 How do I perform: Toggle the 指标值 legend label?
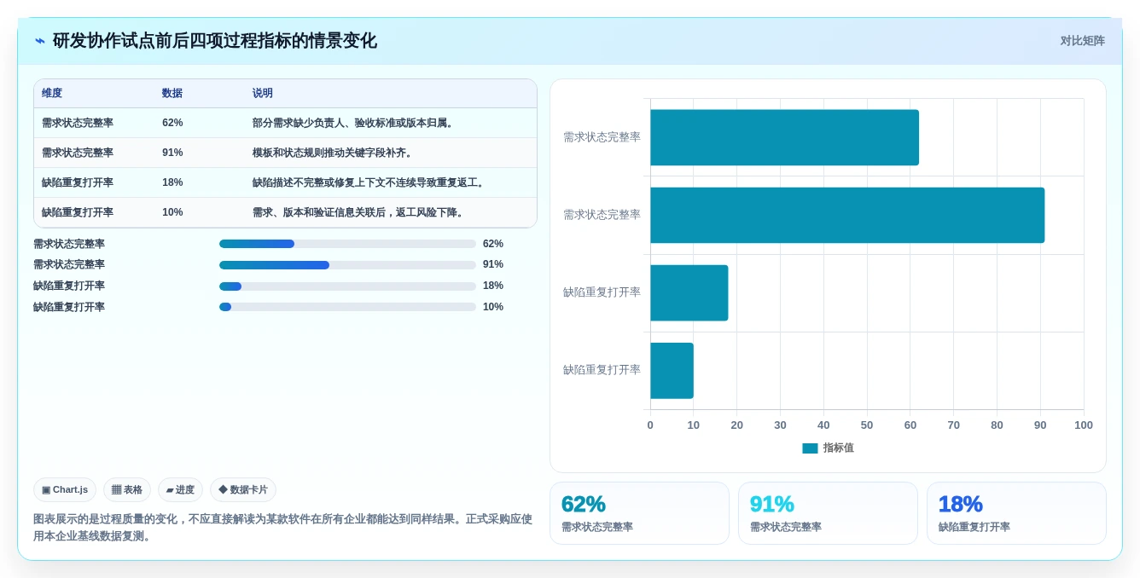pyautogui.click(x=838, y=448)
